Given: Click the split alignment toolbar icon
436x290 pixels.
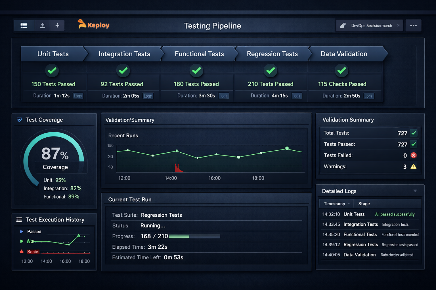Looking at the screenshot, I should [x=57, y=25].
